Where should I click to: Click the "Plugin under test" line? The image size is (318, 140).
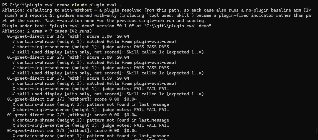click(107, 26)
